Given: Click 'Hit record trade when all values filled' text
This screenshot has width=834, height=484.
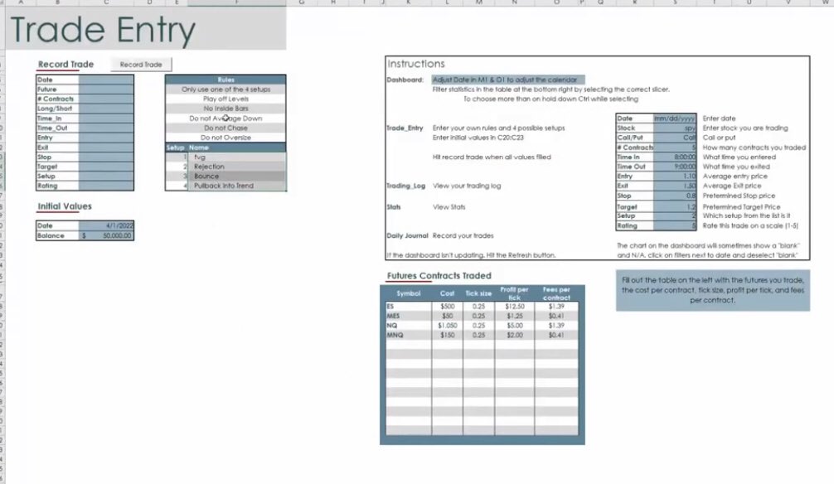Looking at the screenshot, I should click(492, 157).
